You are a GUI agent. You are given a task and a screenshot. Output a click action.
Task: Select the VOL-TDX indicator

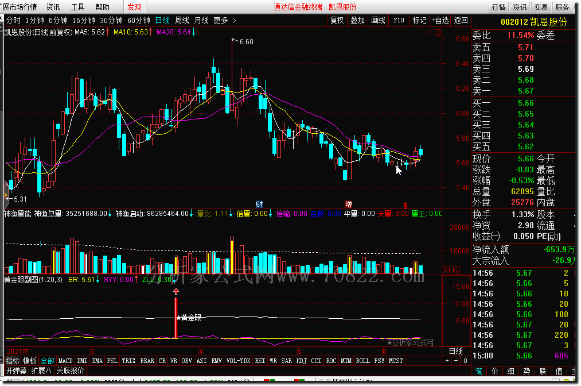pyautogui.click(x=238, y=361)
